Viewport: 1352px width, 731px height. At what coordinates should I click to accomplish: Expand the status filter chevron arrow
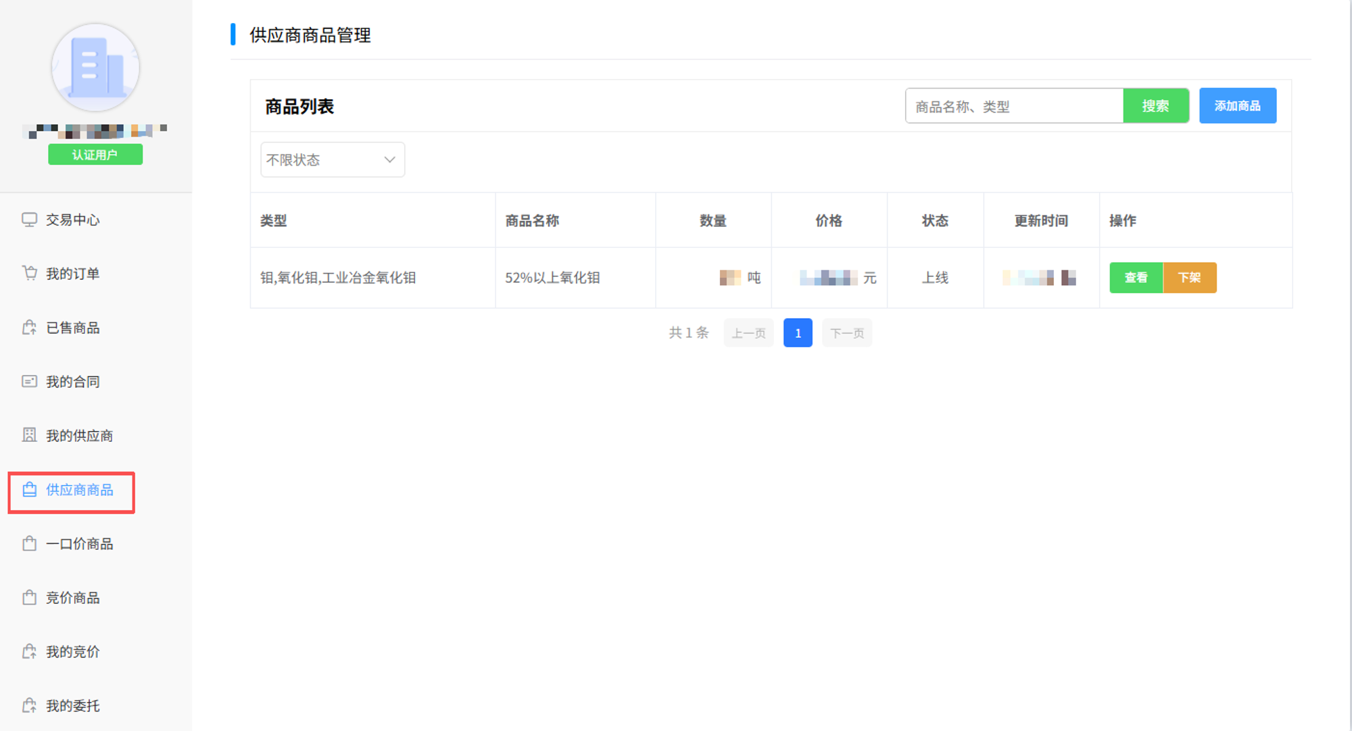coord(389,160)
